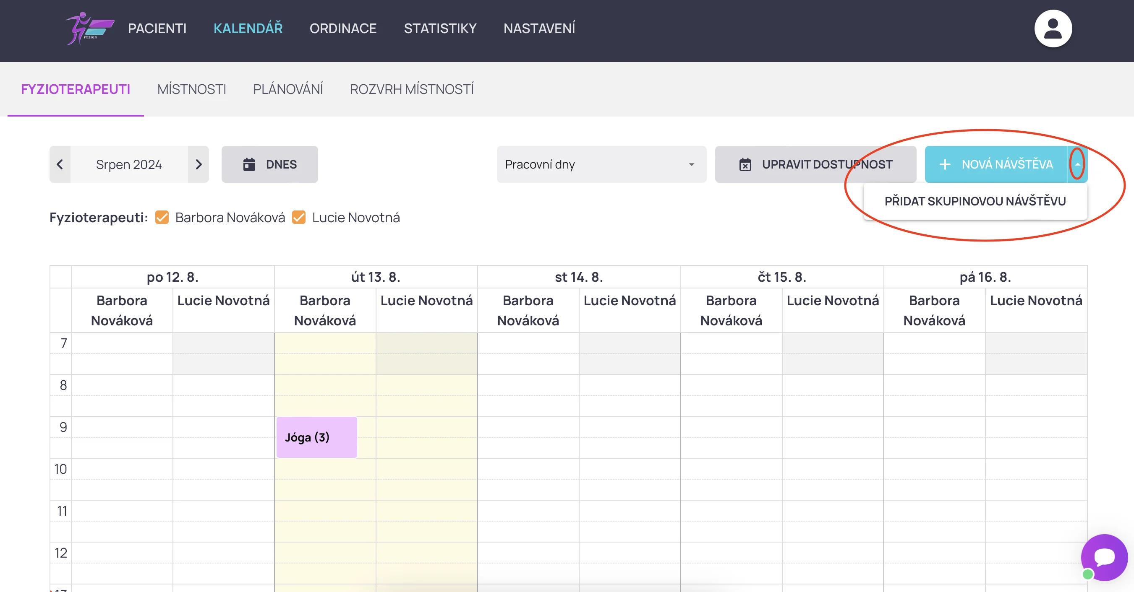Screen dimensions: 1134x592
Task: Select Přidat skupinovou návštěvu option
Action: point(975,201)
